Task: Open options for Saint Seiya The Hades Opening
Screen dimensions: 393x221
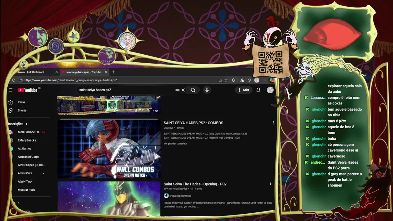Action: click(x=270, y=184)
